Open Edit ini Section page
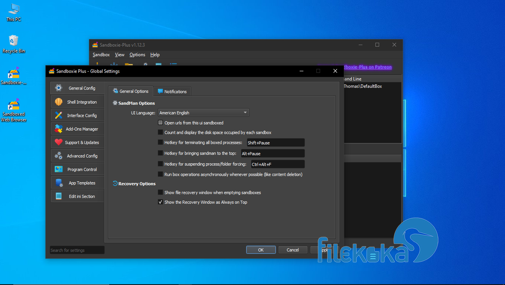The height and width of the screenshot is (285, 505). point(77,196)
